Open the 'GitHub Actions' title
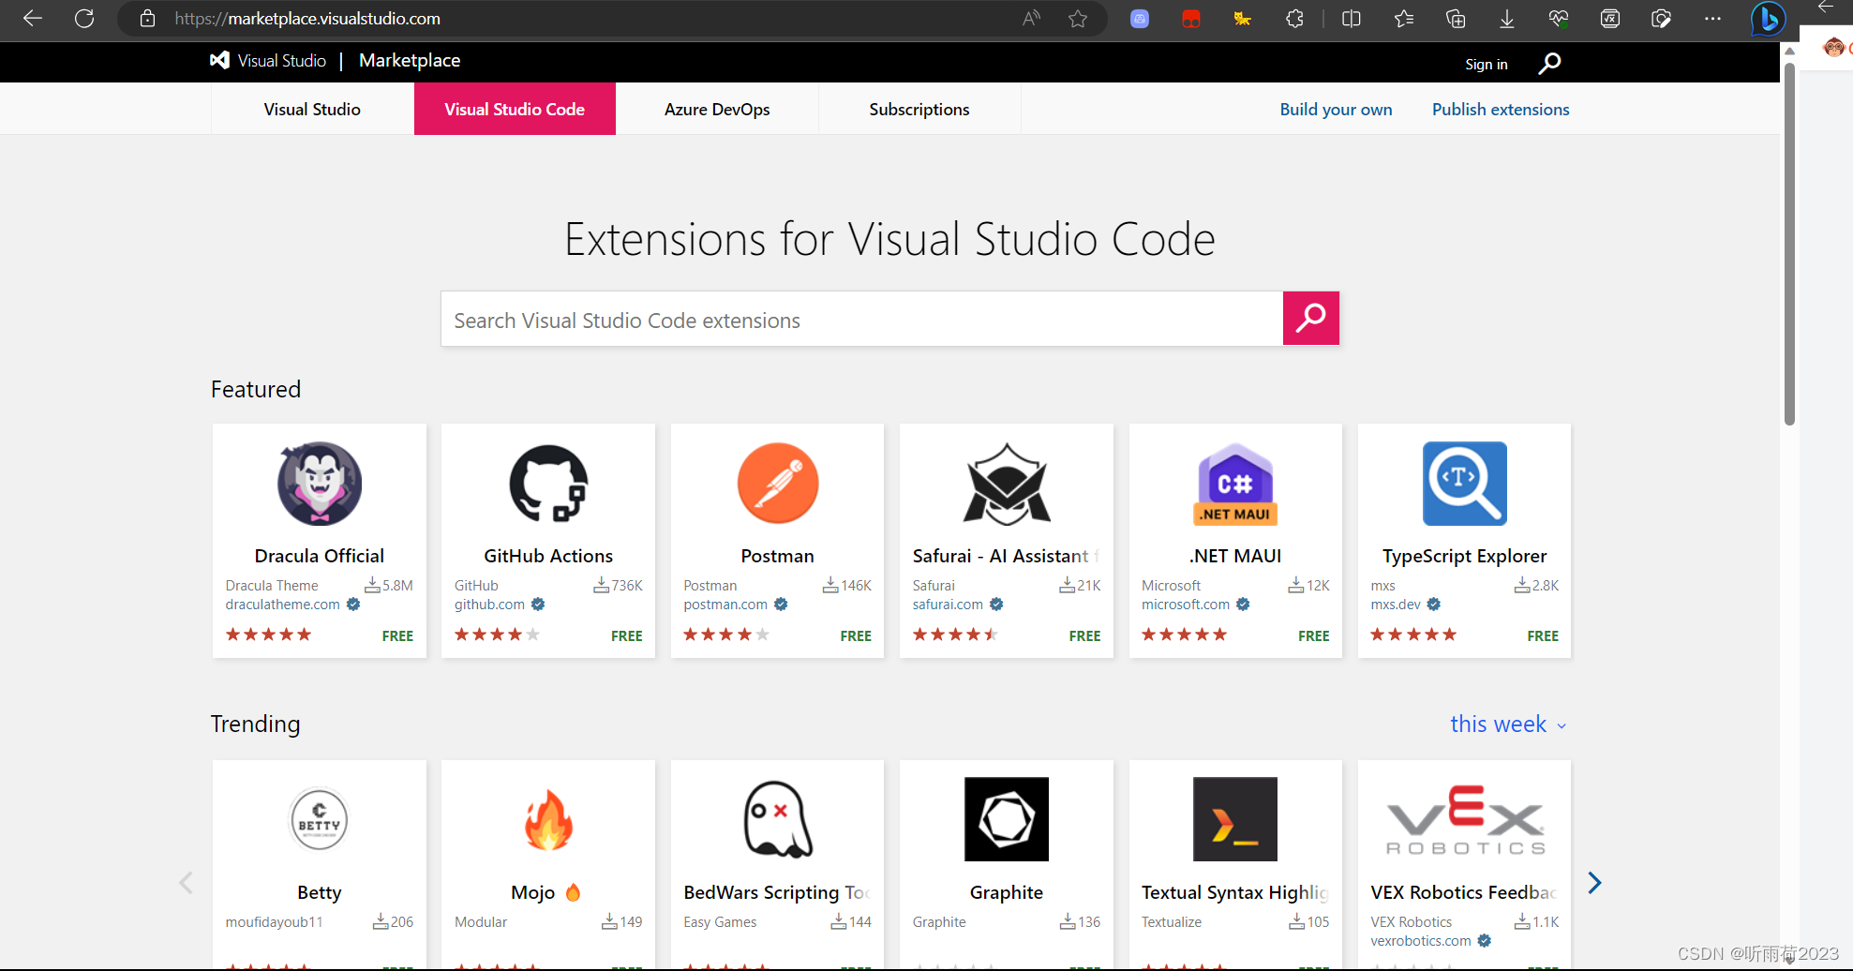This screenshot has height=971, width=1853. coord(548,556)
